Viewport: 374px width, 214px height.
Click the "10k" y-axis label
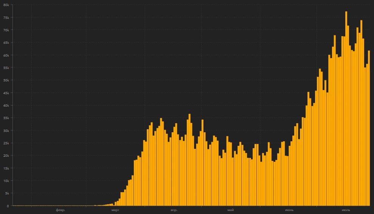(x=6, y=181)
